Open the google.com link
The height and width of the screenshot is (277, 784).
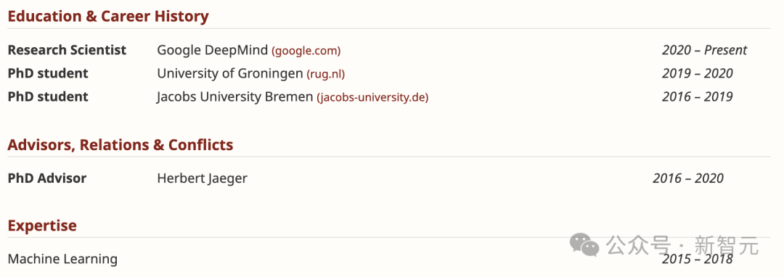(306, 51)
